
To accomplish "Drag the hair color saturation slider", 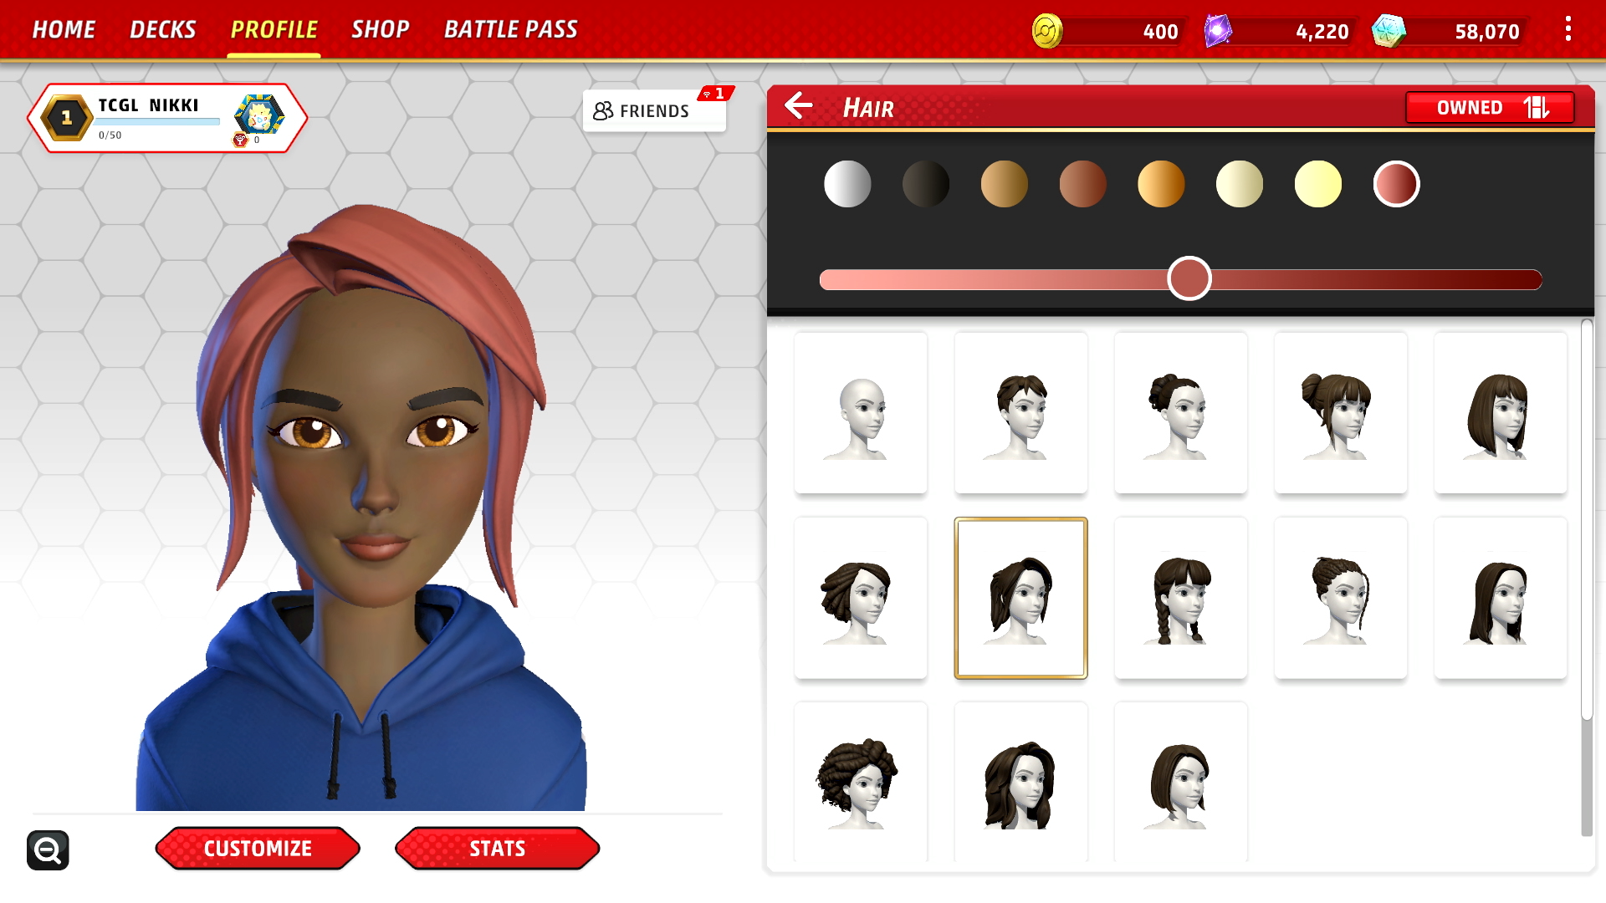I will point(1189,279).
